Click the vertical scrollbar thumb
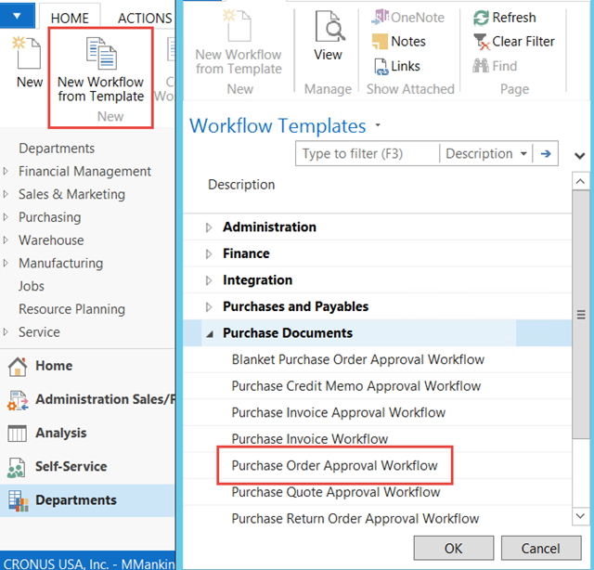The width and height of the screenshot is (594, 570). (x=580, y=315)
